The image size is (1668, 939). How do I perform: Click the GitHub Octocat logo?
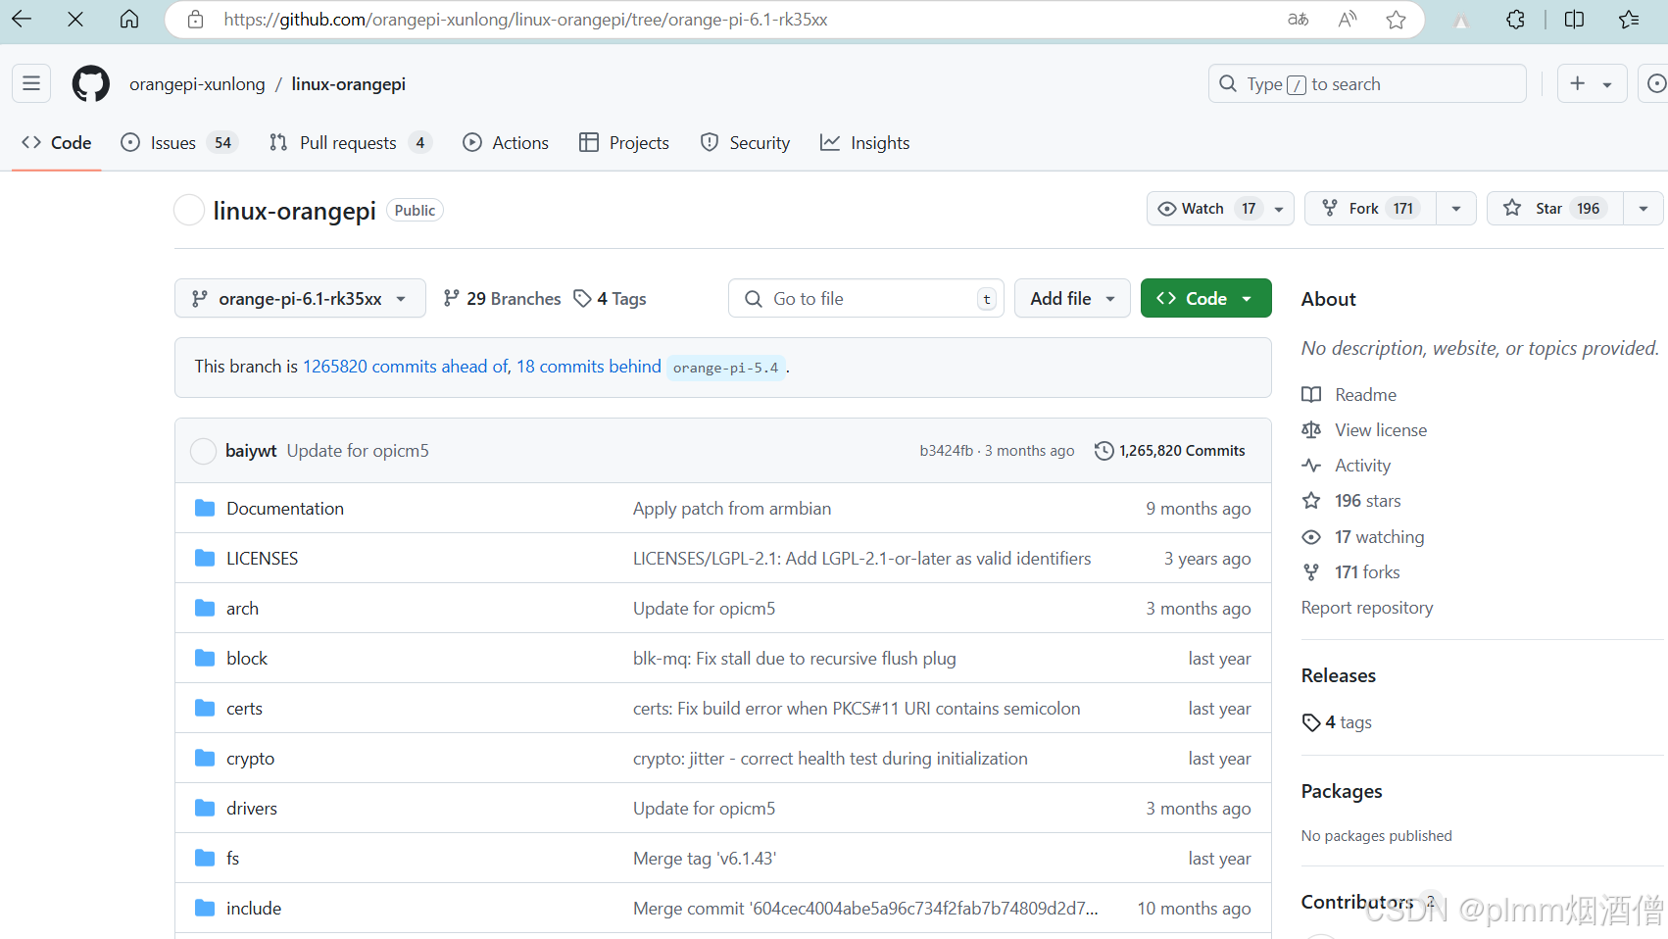click(91, 83)
